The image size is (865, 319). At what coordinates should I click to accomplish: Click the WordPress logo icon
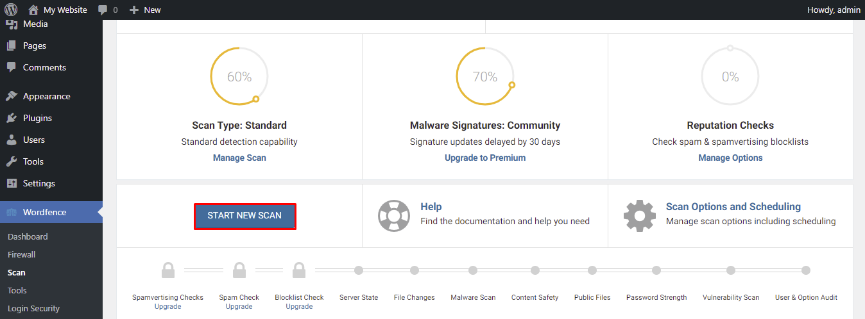[x=11, y=10]
